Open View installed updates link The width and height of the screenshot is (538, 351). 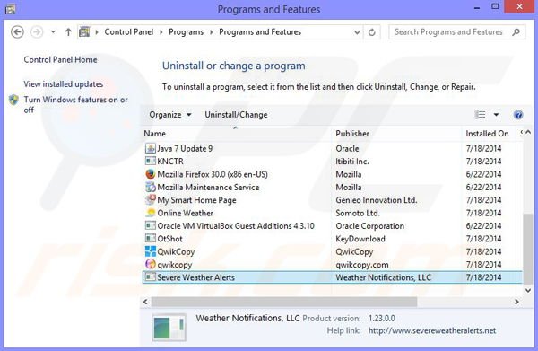(64, 84)
